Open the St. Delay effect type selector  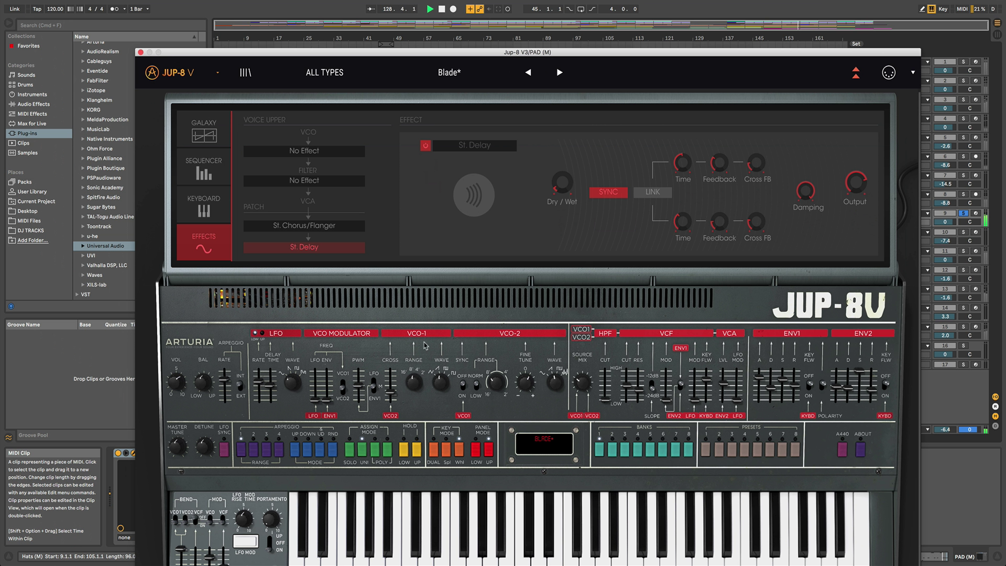(474, 146)
